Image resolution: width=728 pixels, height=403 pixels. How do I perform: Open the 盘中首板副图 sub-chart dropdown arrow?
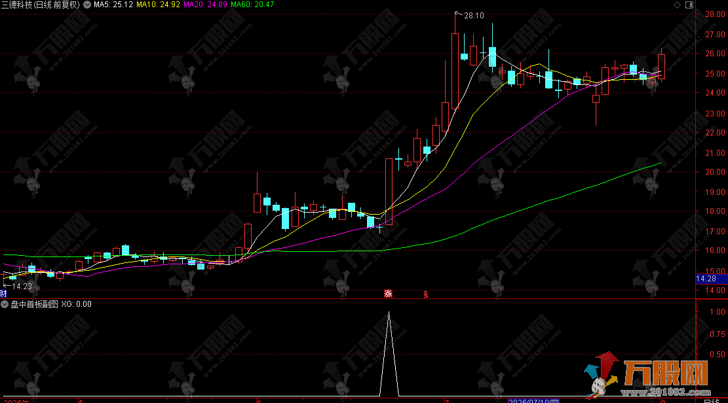click(x=5, y=304)
